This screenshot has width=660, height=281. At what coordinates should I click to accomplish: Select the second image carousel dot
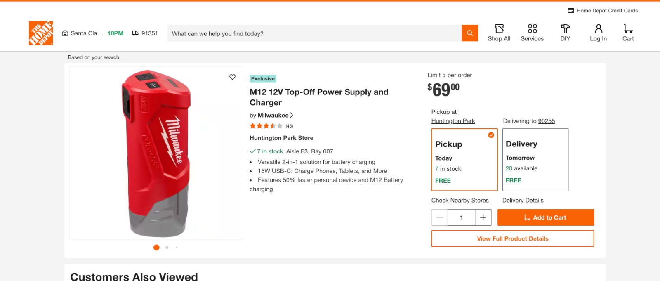coord(167,248)
